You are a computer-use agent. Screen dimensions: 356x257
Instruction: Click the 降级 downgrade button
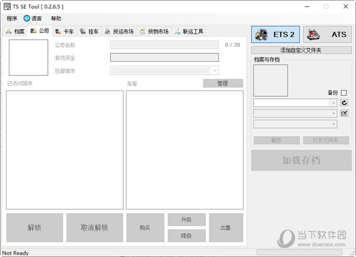tap(187, 236)
